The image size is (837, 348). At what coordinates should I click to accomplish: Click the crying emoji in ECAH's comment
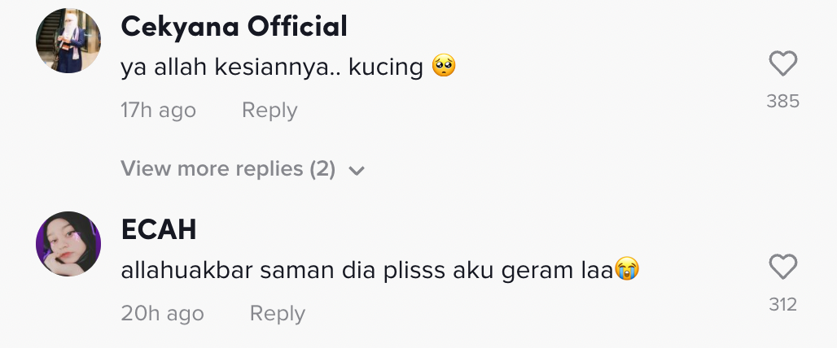(626, 270)
